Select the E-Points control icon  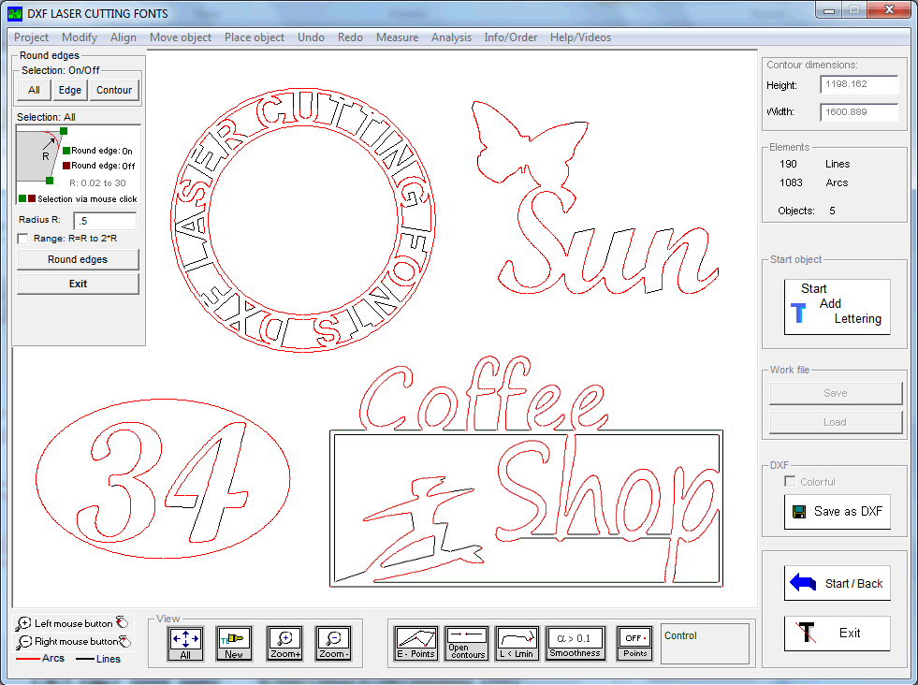tap(416, 643)
